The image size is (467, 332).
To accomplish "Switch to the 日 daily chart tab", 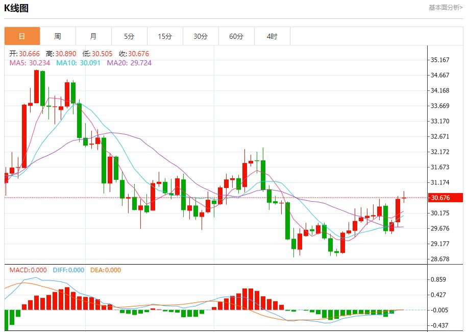I will coord(22,36).
